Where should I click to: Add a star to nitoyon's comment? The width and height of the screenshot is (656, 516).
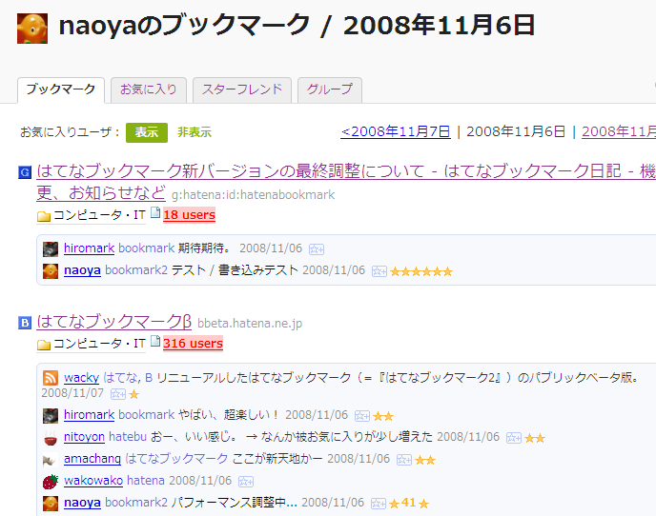pyautogui.click(x=514, y=438)
